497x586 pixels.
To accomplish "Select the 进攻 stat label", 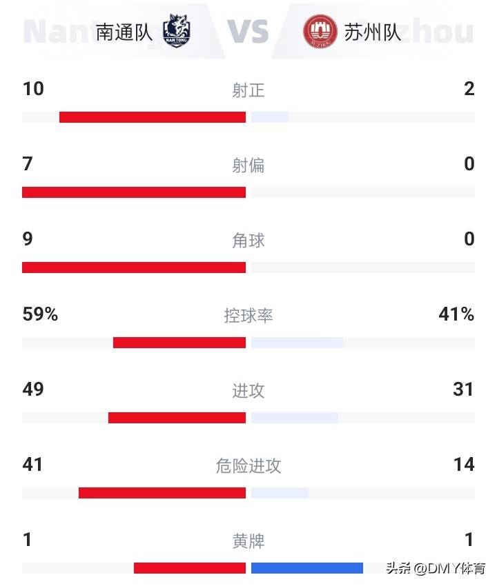I will [x=248, y=391].
